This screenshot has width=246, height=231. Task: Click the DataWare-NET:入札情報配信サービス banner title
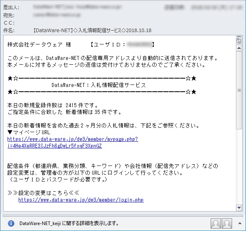(99, 85)
